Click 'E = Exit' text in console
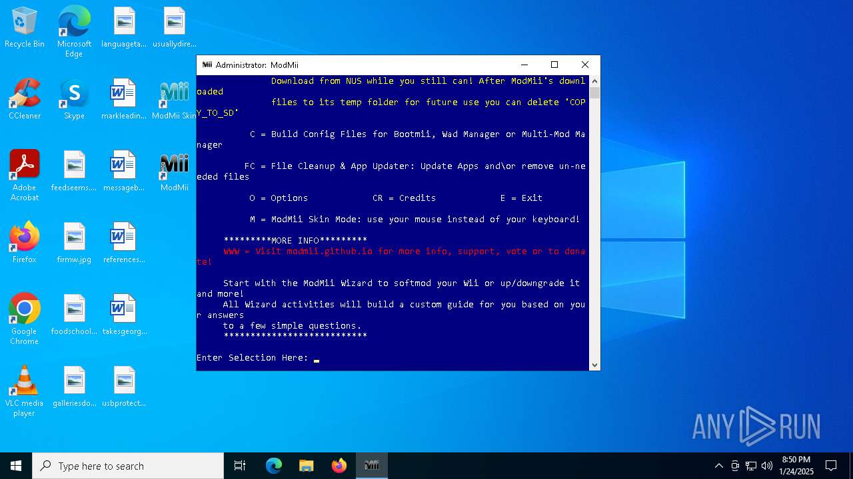853x479 pixels. click(x=522, y=198)
